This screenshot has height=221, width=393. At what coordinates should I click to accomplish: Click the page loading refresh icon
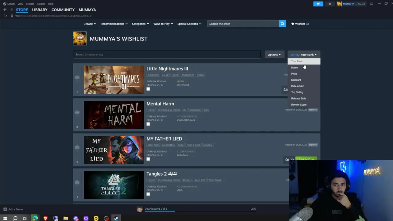(x=5, y=16)
